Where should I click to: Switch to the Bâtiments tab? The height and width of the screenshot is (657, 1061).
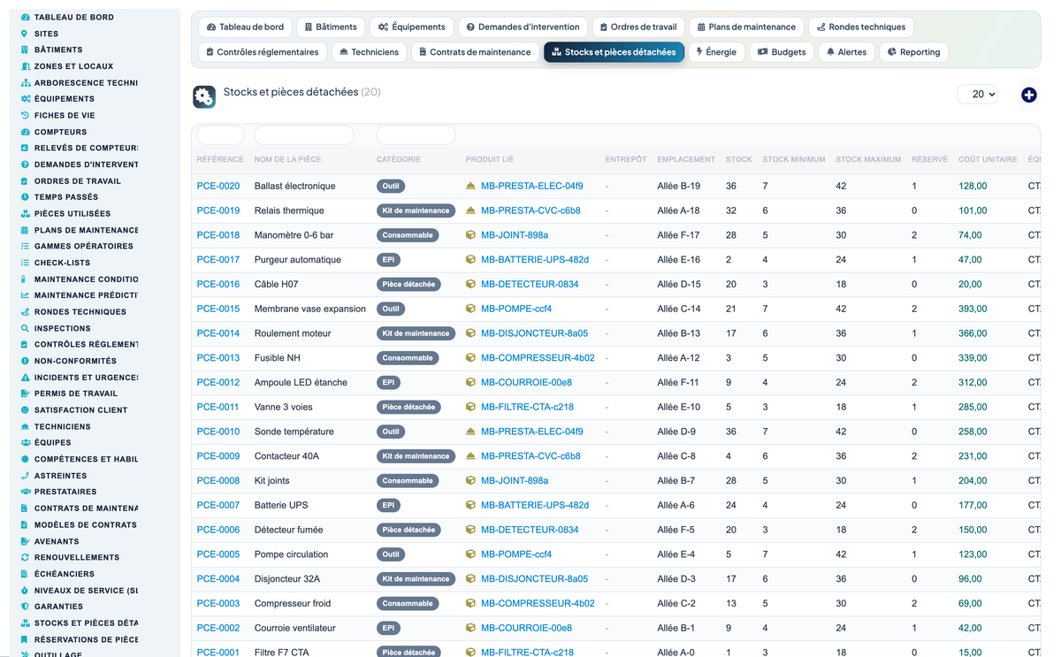pos(330,27)
